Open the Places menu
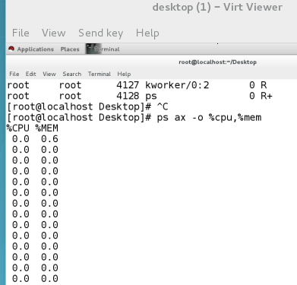The width and height of the screenshot is (297, 285). [70, 49]
